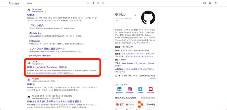Image resolution: width=227 pixels, height=110 pixels.
Task: Open the three-dot menu of the AKKODiS result
Action: [74, 98]
